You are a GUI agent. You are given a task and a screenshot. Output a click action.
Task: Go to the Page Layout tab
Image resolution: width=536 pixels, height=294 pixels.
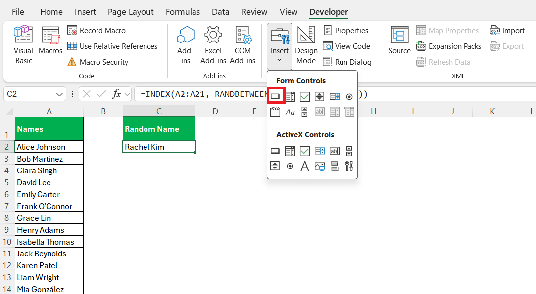[131, 12]
